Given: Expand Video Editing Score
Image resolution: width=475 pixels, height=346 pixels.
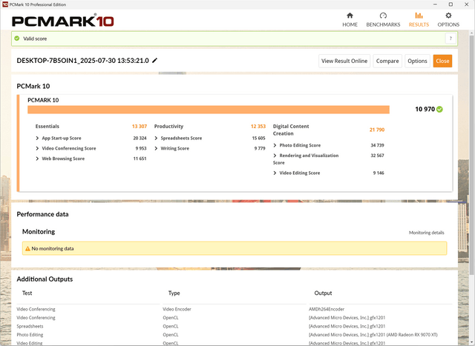Looking at the screenshot, I should [x=275, y=173].
